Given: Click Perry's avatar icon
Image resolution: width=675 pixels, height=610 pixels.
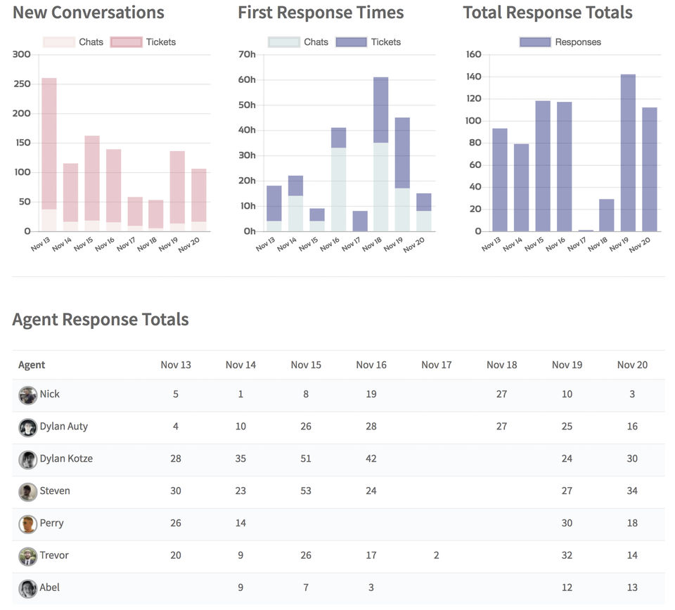Looking at the screenshot, I should coord(28,524).
